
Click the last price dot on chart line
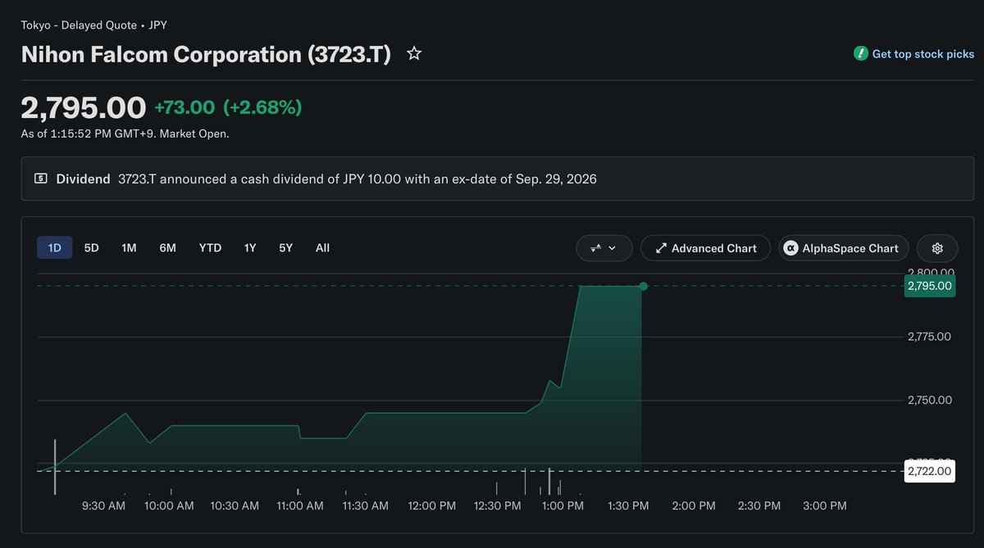coord(643,286)
